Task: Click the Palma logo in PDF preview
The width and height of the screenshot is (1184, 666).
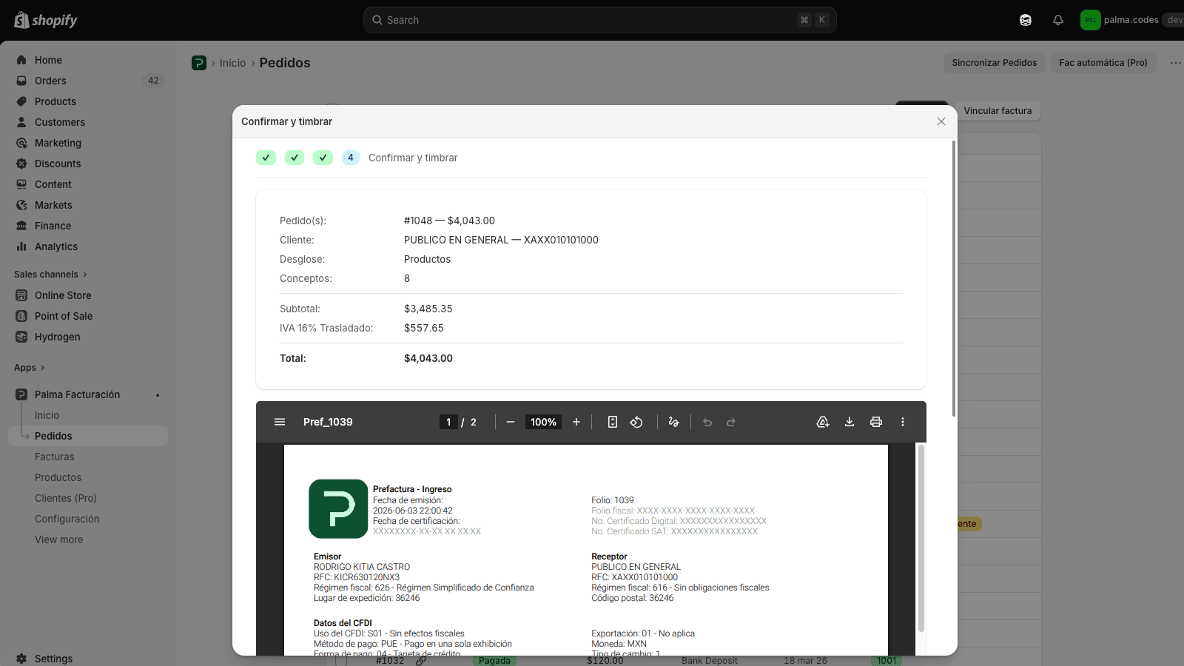Action: [x=338, y=509]
